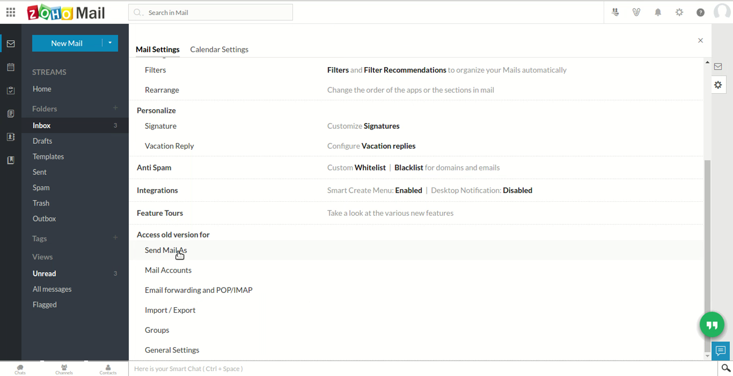
Task: Open the Notes icon in left sidebar
Action: (x=11, y=113)
